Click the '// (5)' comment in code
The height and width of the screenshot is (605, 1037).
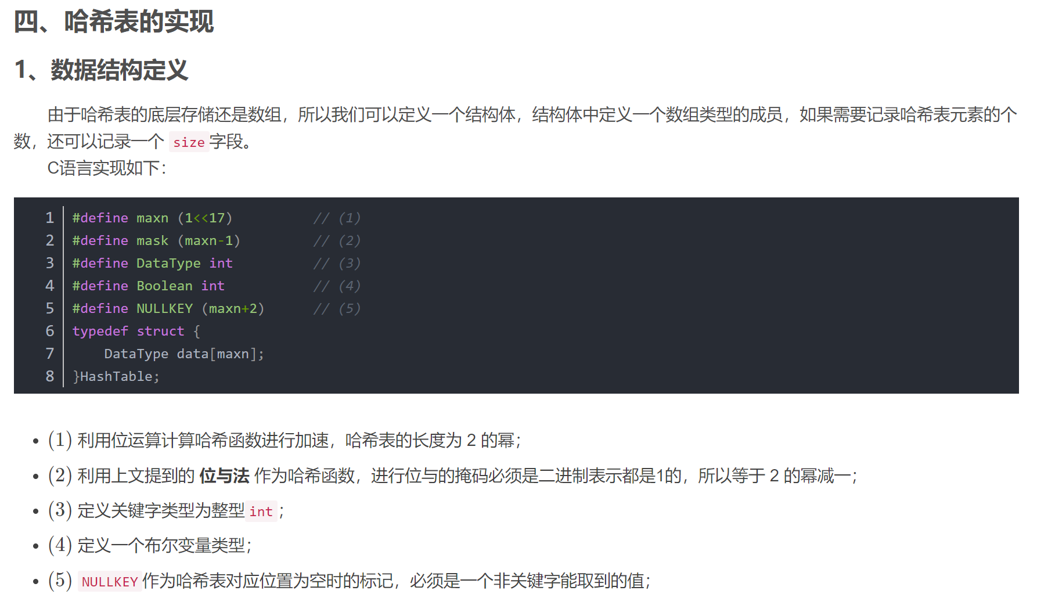tap(337, 308)
